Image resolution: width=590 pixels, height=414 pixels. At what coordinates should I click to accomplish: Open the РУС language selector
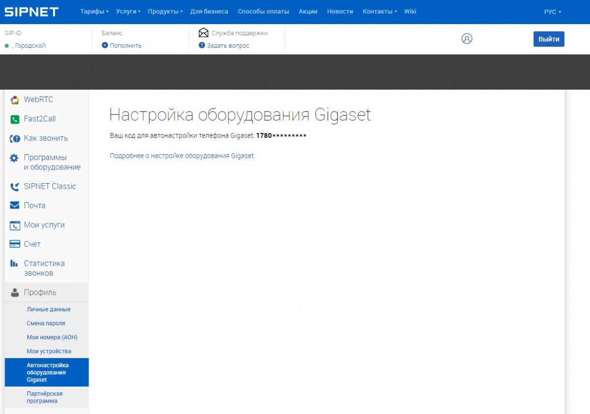coord(552,12)
